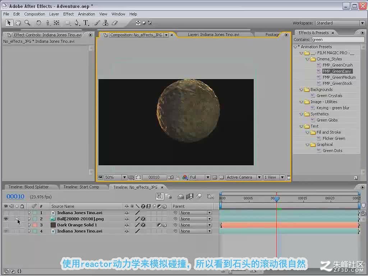Switch to Timeline: Start Comp tab
The width and height of the screenshot is (368, 276).
81,187
